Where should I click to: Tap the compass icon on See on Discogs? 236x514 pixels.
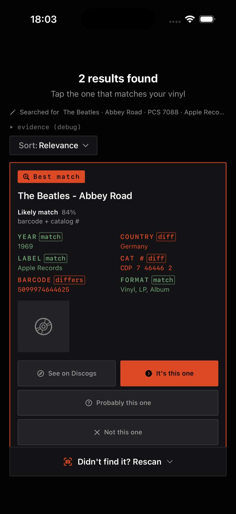click(41, 373)
